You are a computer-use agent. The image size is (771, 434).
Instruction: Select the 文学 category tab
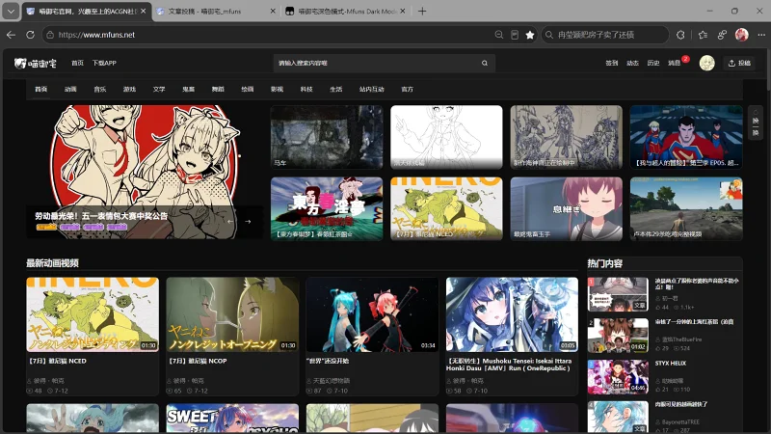[x=159, y=89]
